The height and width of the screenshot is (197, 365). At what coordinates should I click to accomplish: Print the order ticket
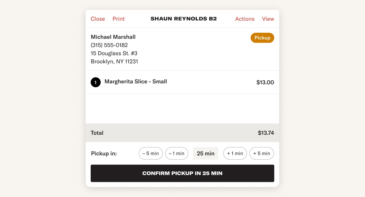tap(119, 19)
